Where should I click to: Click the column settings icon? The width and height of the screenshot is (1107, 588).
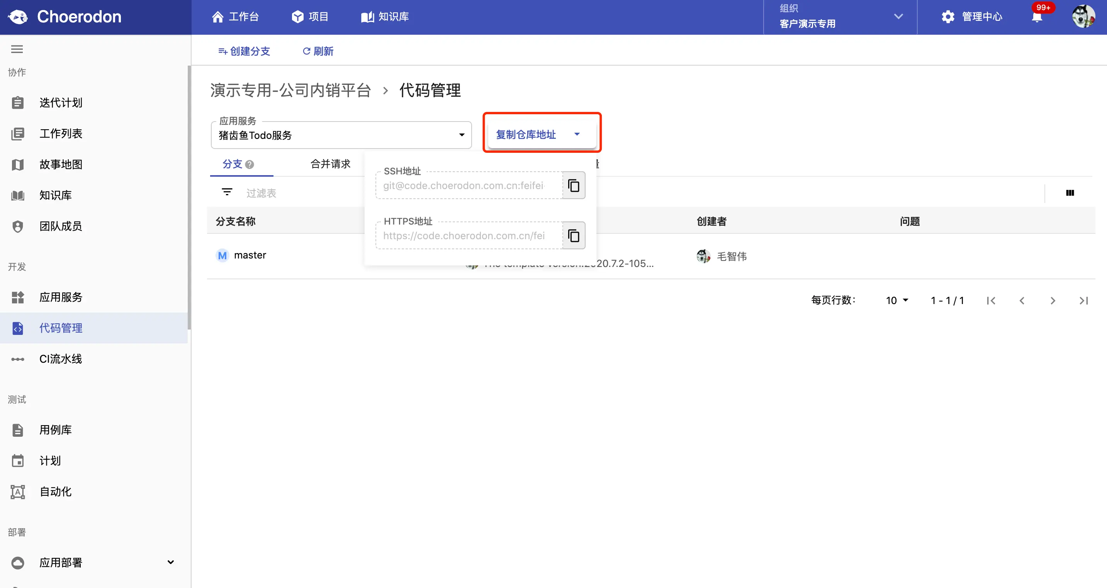pos(1070,193)
